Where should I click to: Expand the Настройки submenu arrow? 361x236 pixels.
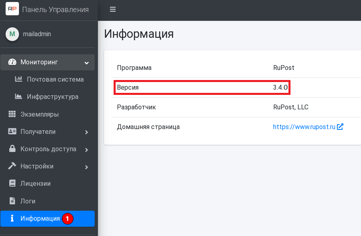(x=86, y=167)
